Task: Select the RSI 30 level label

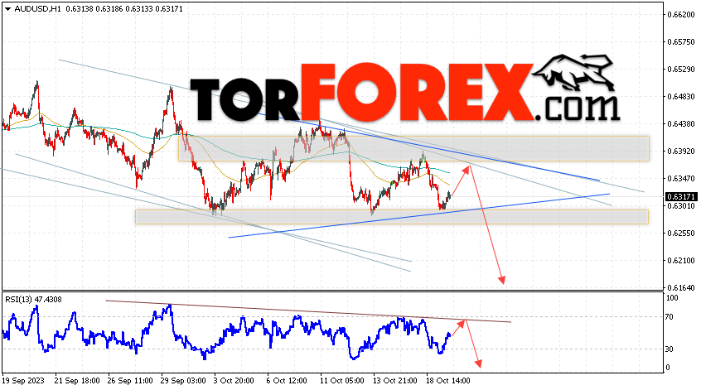Action: coord(670,349)
